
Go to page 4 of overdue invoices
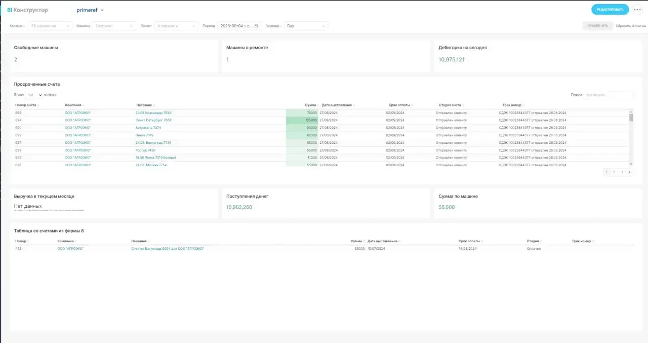[x=629, y=172]
